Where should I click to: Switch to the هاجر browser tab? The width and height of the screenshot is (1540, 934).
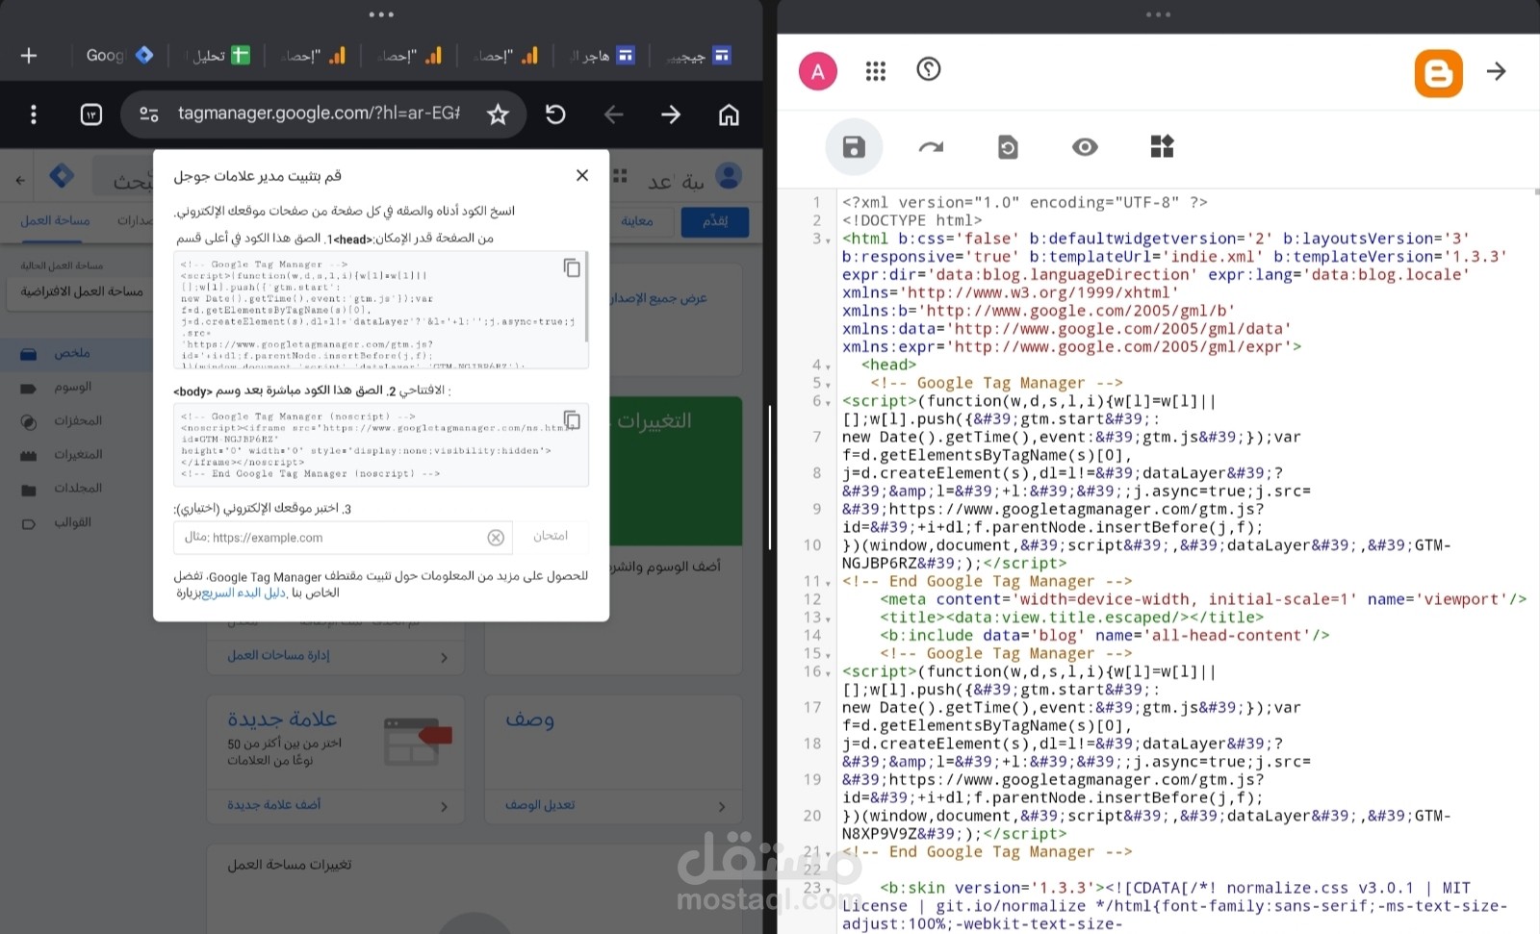603,56
